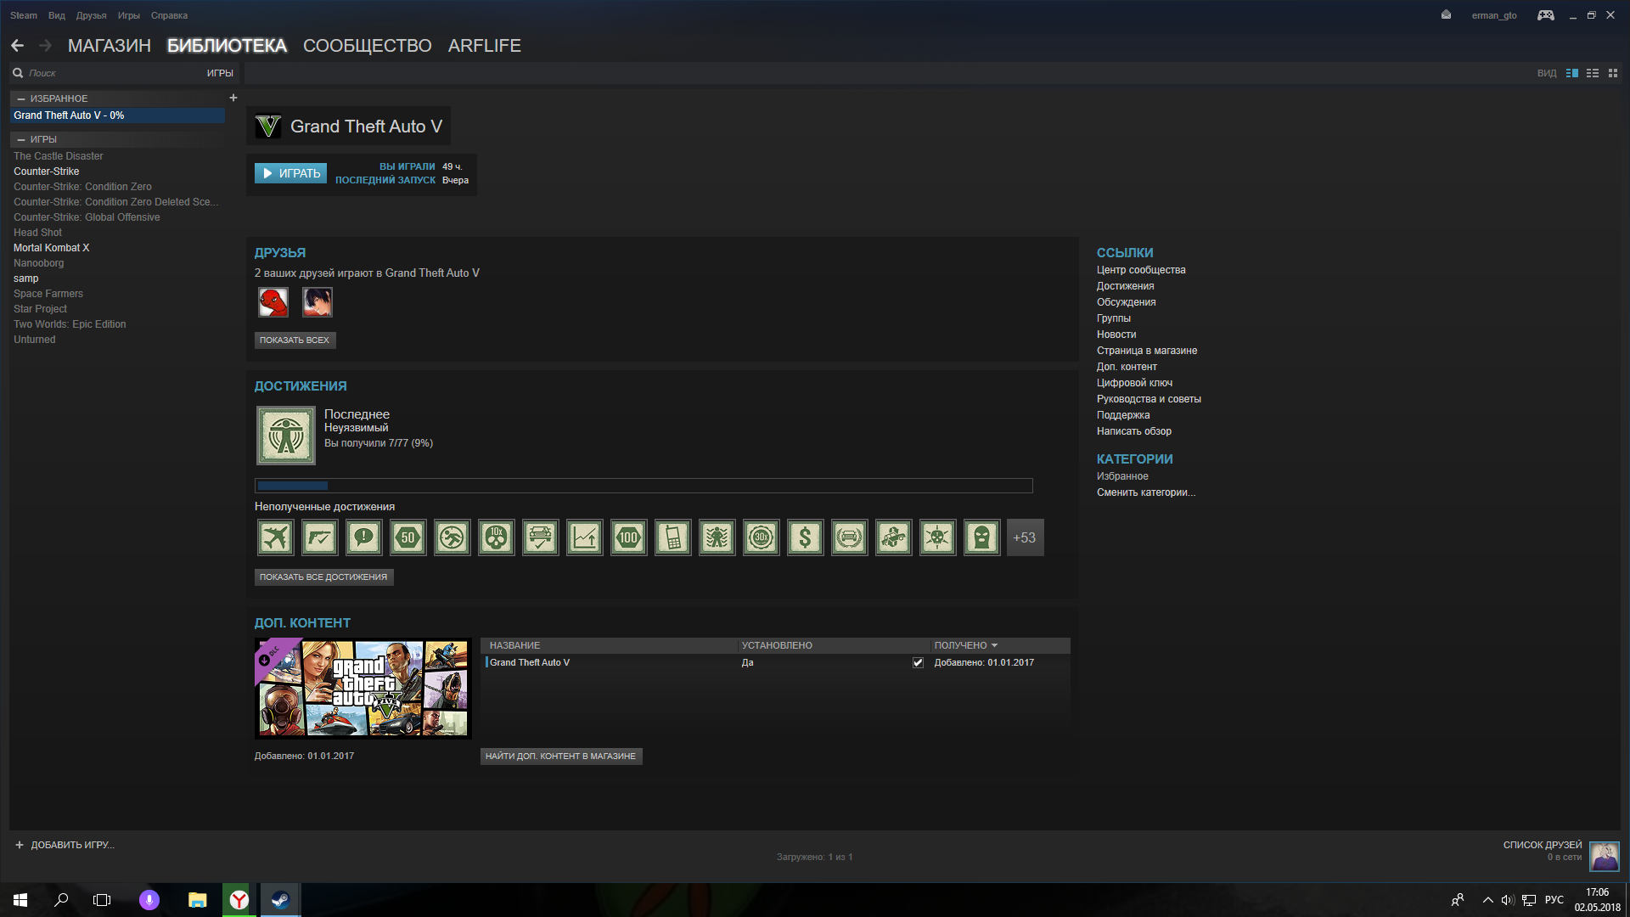Image resolution: width=1630 pixels, height=917 pixels.
Task: Click ПОКАЗАТЬ ВСЕХ friends button
Action: 295,340
